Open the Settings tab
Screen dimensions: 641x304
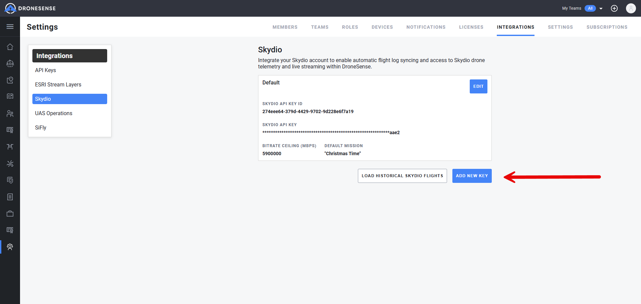click(560, 27)
